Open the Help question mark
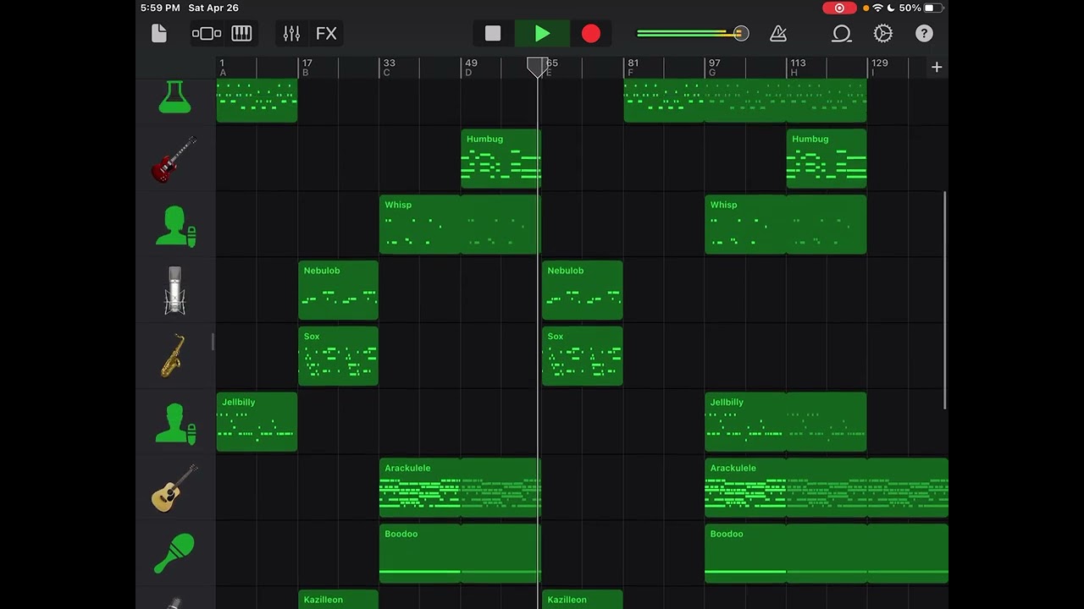Image resolution: width=1084 pixels, height=609 pixels. point(924,34)
